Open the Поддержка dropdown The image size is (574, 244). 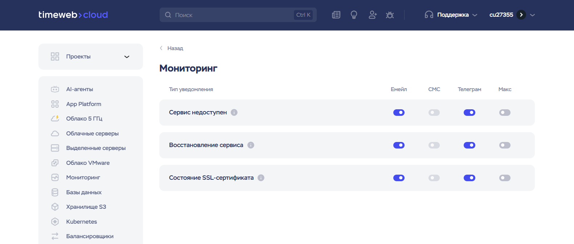[x=451, y=15]
